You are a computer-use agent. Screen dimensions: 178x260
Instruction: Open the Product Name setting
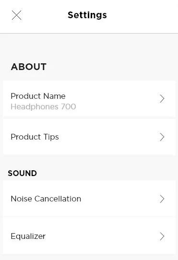[89, 99]
